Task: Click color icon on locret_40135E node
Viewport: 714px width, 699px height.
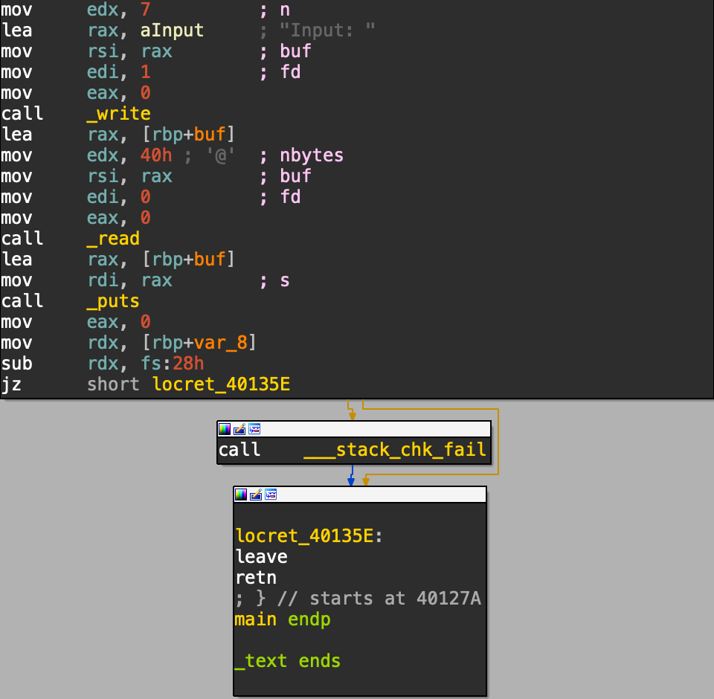Action: (241, 495)
